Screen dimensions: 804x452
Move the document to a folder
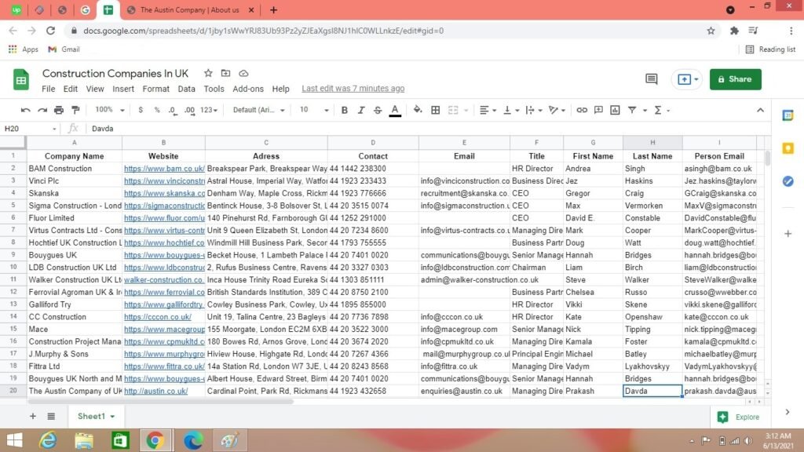coord(225,73)
